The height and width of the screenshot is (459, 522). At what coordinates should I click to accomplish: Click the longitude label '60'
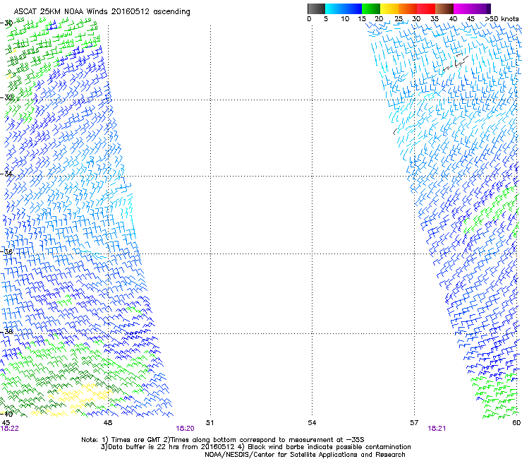pos(516,423)
